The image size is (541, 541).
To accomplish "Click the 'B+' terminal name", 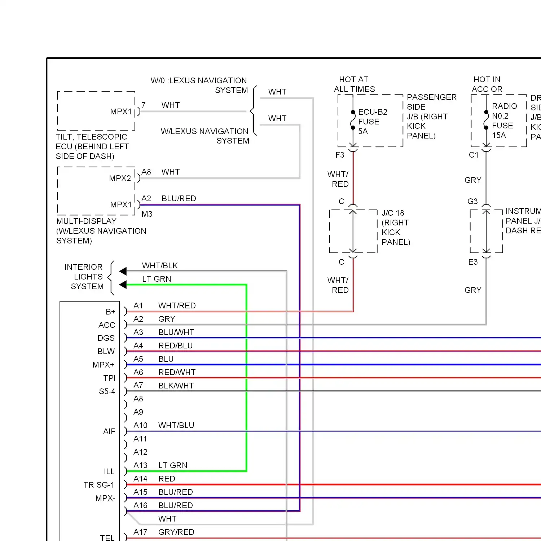I will 110,312.
